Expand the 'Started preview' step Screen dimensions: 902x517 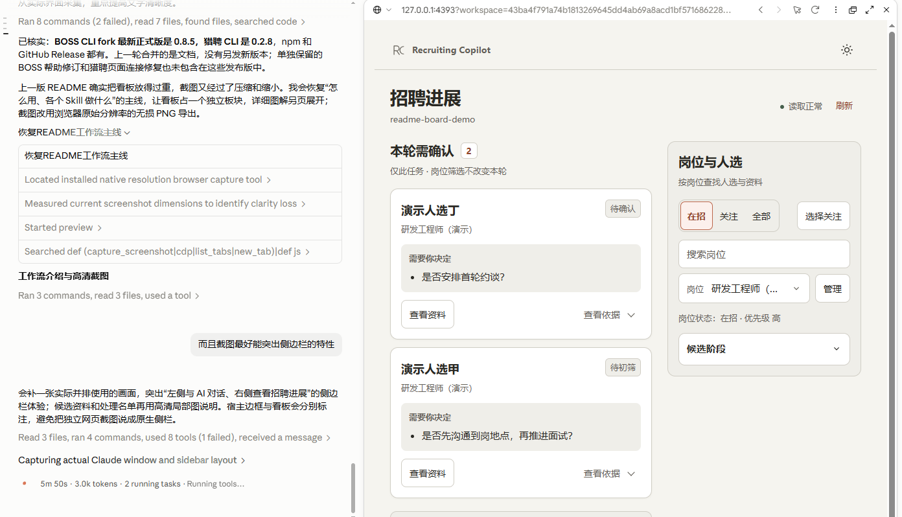pyautogui.click(x=64, y=227)
